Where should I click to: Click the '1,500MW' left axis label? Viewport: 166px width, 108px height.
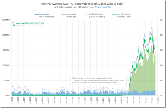click(x=5, y=50)
